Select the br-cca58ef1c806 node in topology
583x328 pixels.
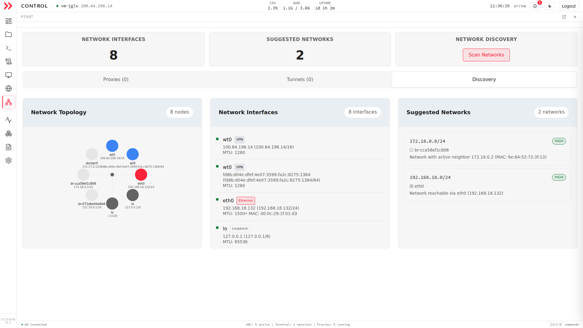click(83, 175)
